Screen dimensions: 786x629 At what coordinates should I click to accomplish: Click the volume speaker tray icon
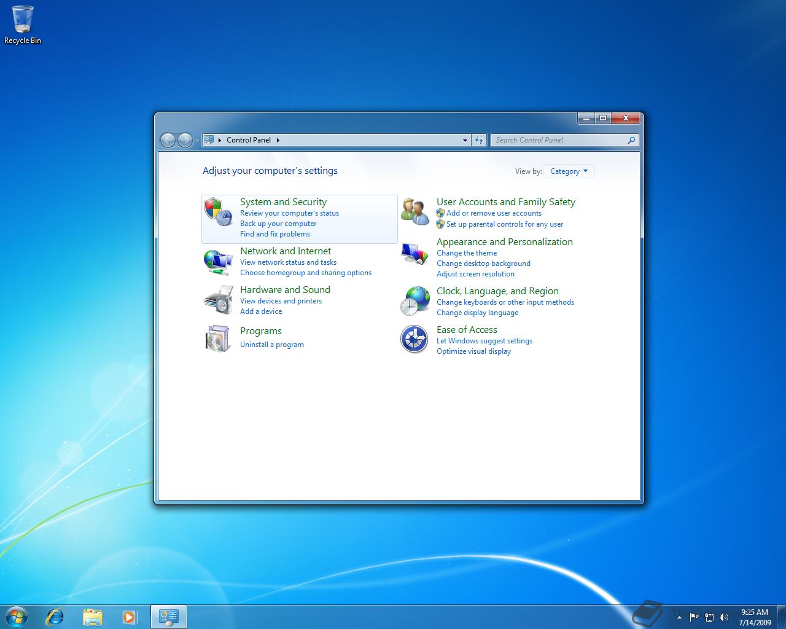723,617
